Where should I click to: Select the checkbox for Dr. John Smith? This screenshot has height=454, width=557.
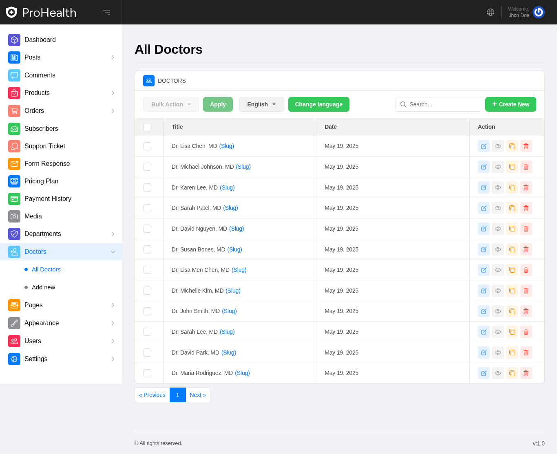click(147, 311)
